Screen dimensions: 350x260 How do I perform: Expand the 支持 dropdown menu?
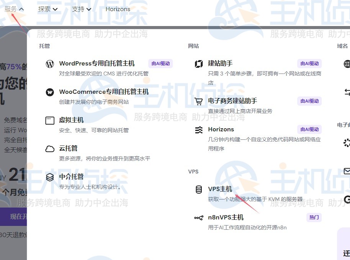point(82,9)
